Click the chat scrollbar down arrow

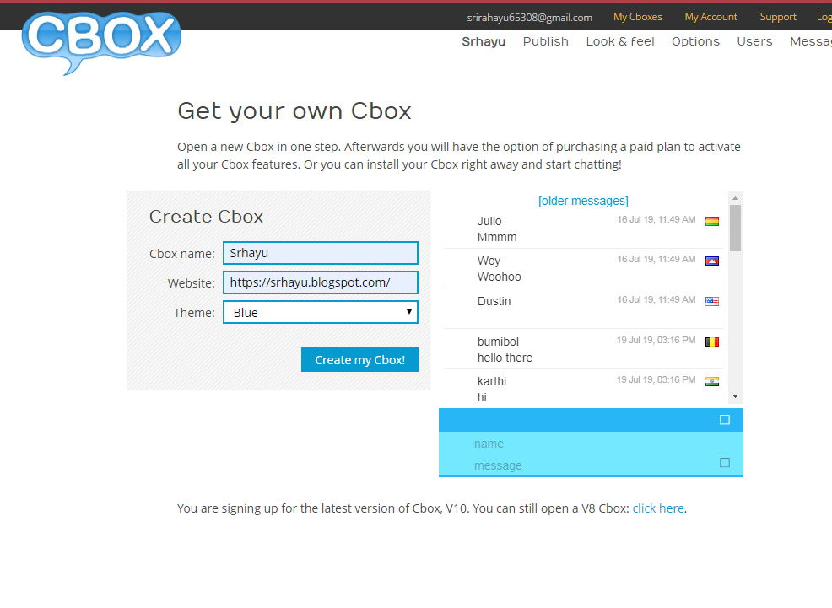point(735,396)
